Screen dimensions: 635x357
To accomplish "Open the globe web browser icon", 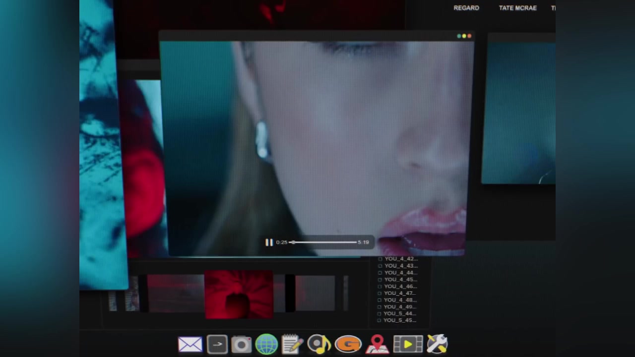I will click(266, 344).
